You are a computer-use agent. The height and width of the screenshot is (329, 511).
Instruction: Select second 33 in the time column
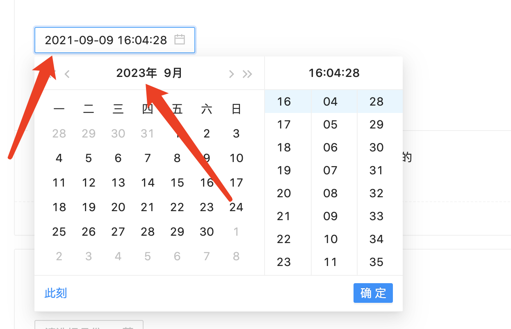pyautogui.click(x=376, y=216)
